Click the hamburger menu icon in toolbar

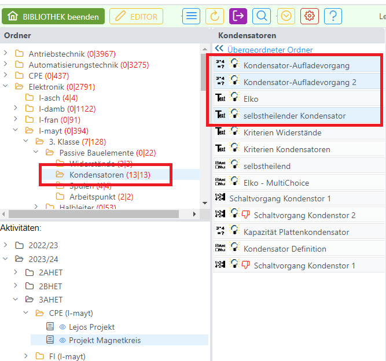point(192,16)
